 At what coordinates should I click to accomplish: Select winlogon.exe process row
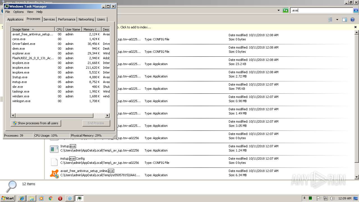click(x=60, y=101)
